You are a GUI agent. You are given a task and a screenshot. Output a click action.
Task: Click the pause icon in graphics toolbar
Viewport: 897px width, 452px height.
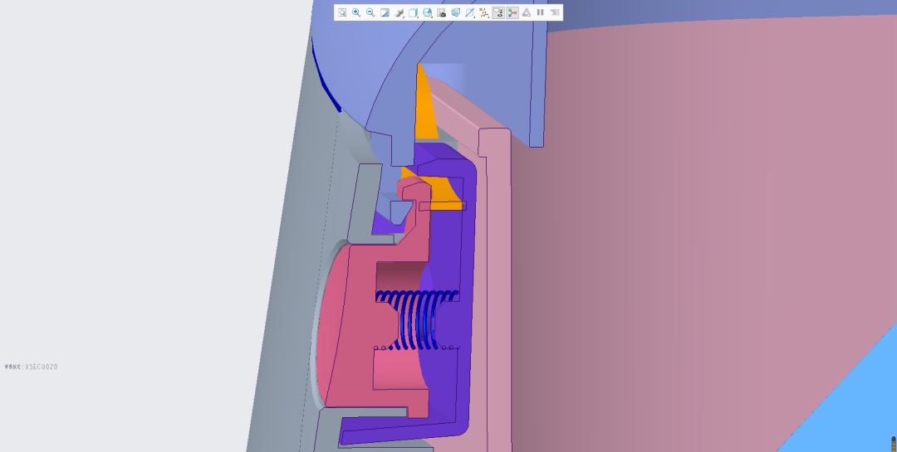(541, 12)
